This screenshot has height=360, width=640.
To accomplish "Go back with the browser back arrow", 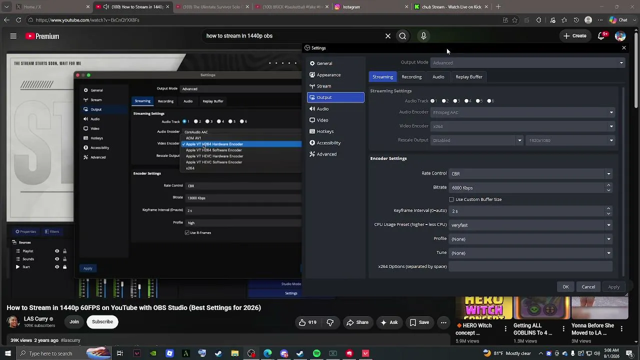I will point(6,20).
